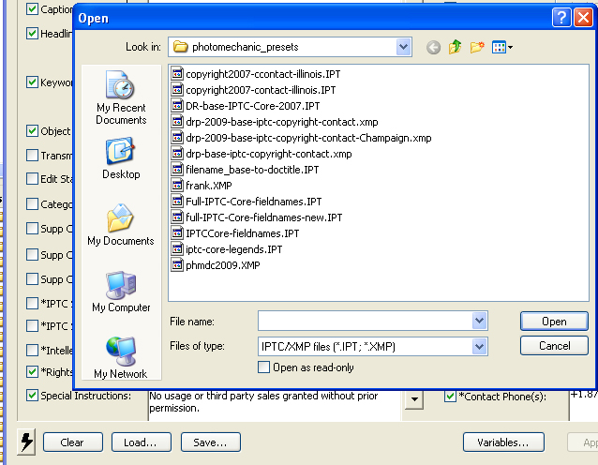Image resolution: width=598 pixels, height=465 pixels.
Task: Jump to Desktop in places bar
Action: point(121,159)
